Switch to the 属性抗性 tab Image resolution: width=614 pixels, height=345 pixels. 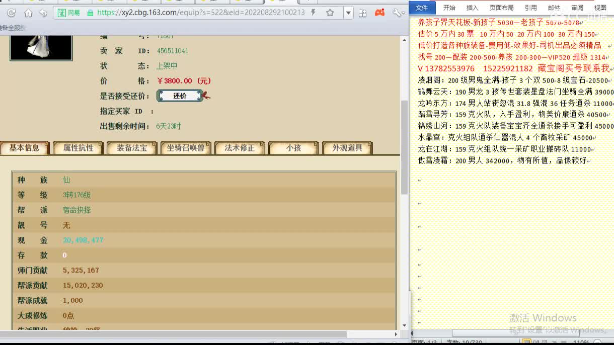click(x=78, y=148)
